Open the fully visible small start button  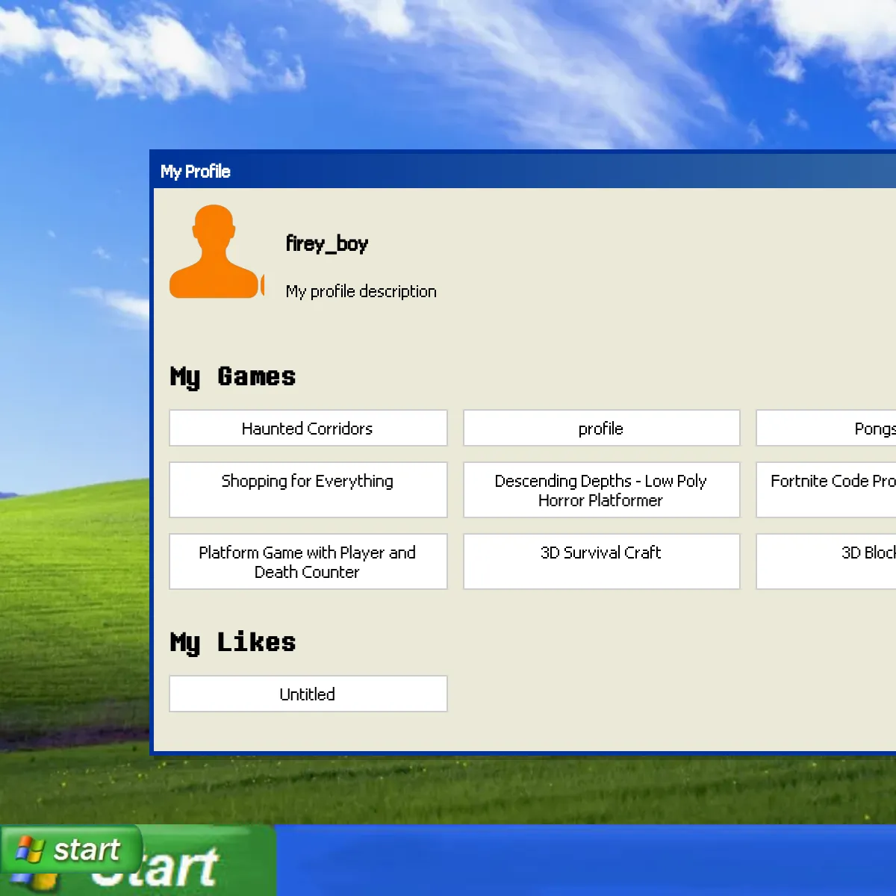[x=72, y=850]
